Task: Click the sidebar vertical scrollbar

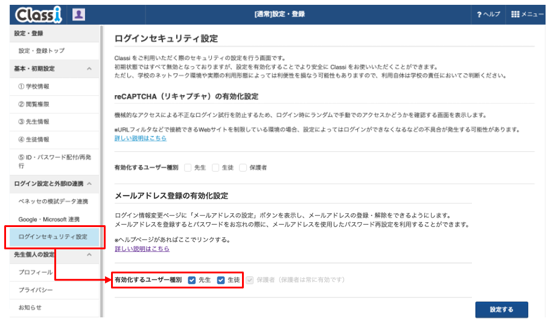Action: click(x=101, y=171)
